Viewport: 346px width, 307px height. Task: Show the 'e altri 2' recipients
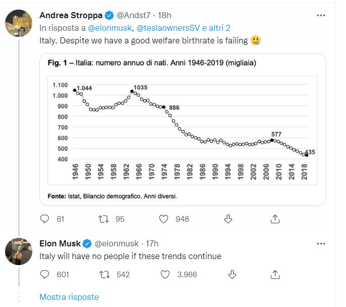(216, 28)
